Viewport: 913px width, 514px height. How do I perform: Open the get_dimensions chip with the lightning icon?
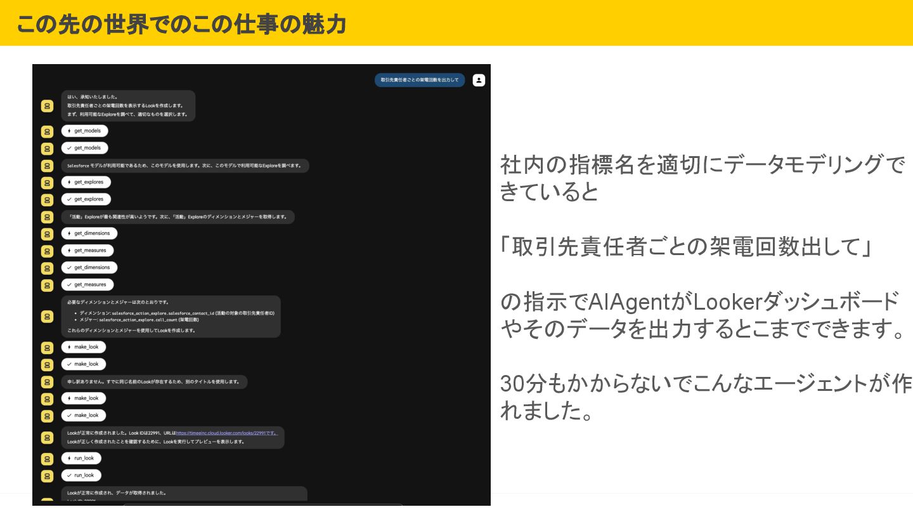pyautogui.click(x=89, y=234)
